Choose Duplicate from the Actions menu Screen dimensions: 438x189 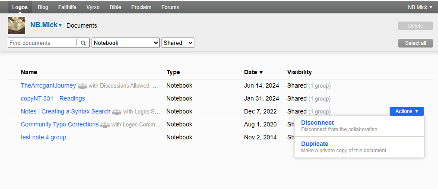(359, 147)
